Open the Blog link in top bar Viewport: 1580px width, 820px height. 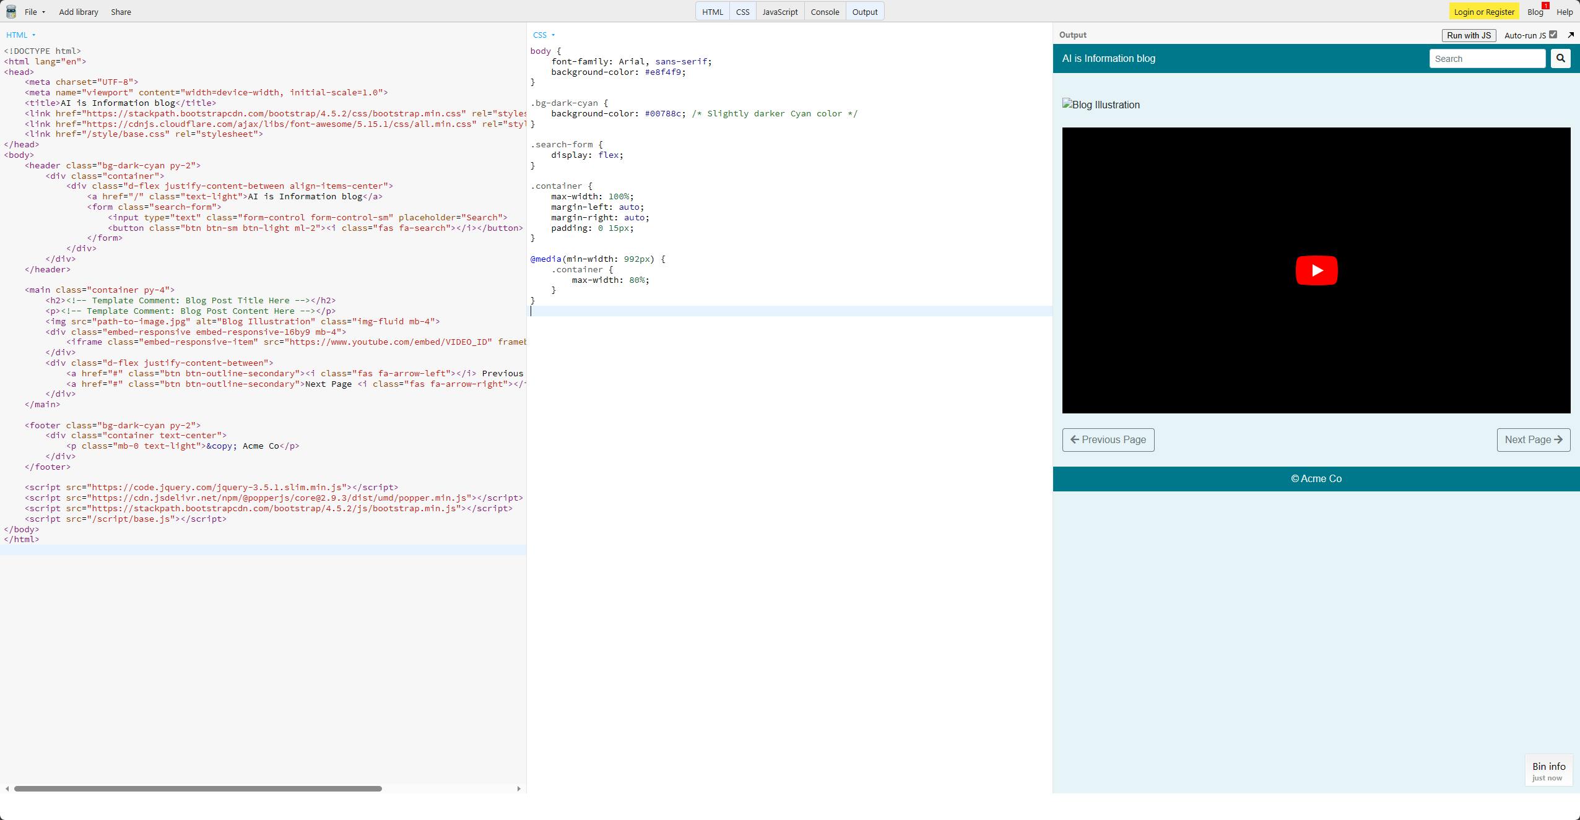(x=1535, y=12)
